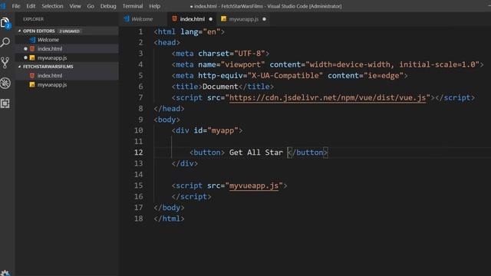This screenshot has height=276, width=491.
Task: Open the Explorer activity bar icon
Action: click(x=5, y=23)
